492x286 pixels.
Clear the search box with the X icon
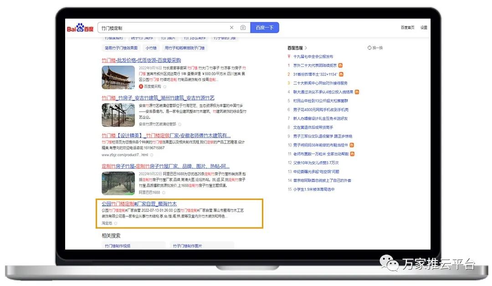[231, 28]
